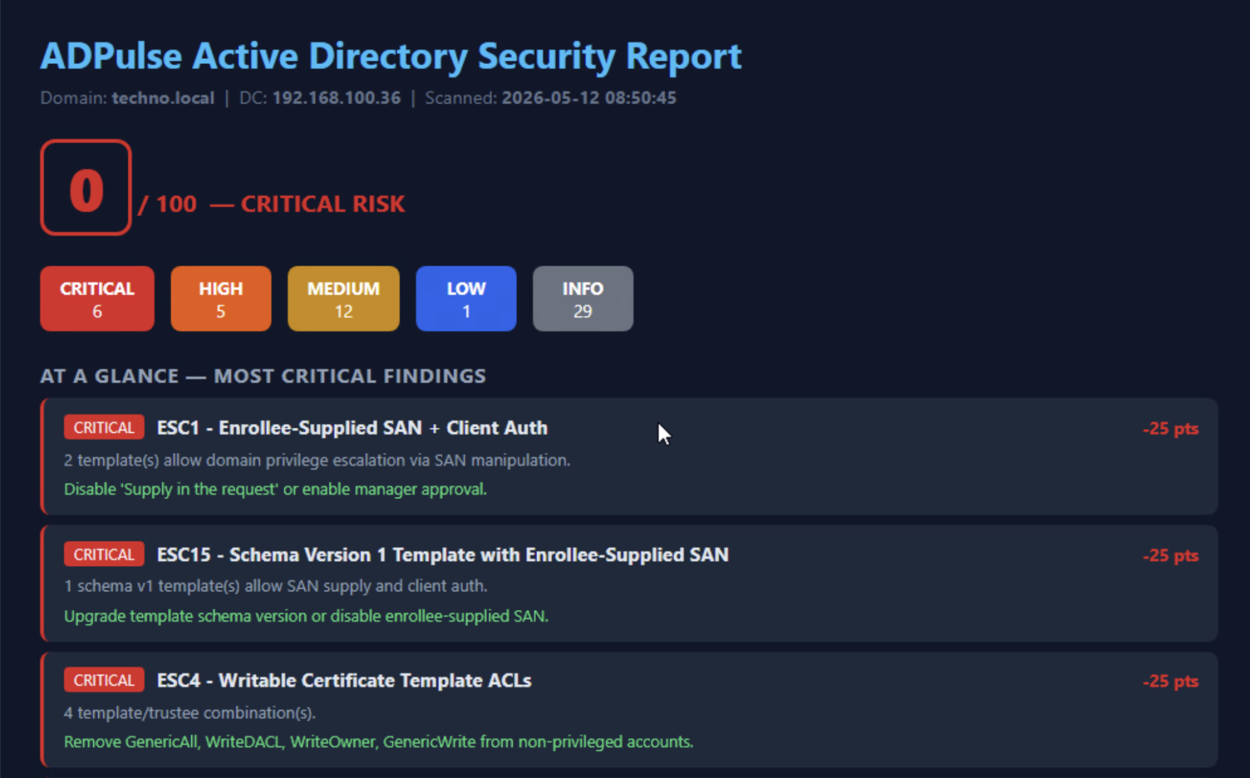Click the 'Supply in the request' remediation text
Viewport: 1250px width, 778px height.
275,489
